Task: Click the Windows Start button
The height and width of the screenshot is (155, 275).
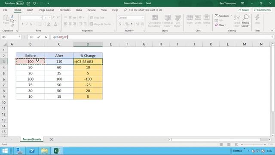Action: coord(5,151)
